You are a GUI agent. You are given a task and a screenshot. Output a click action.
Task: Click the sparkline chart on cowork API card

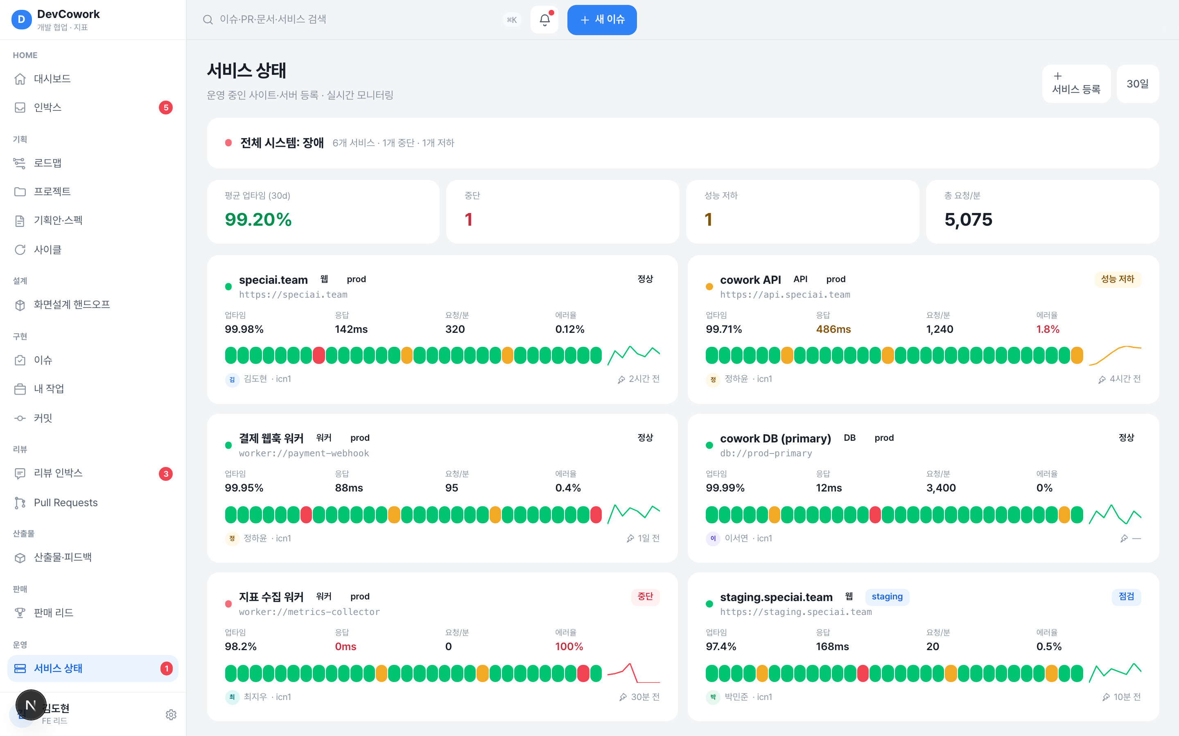pos(1115,355)
